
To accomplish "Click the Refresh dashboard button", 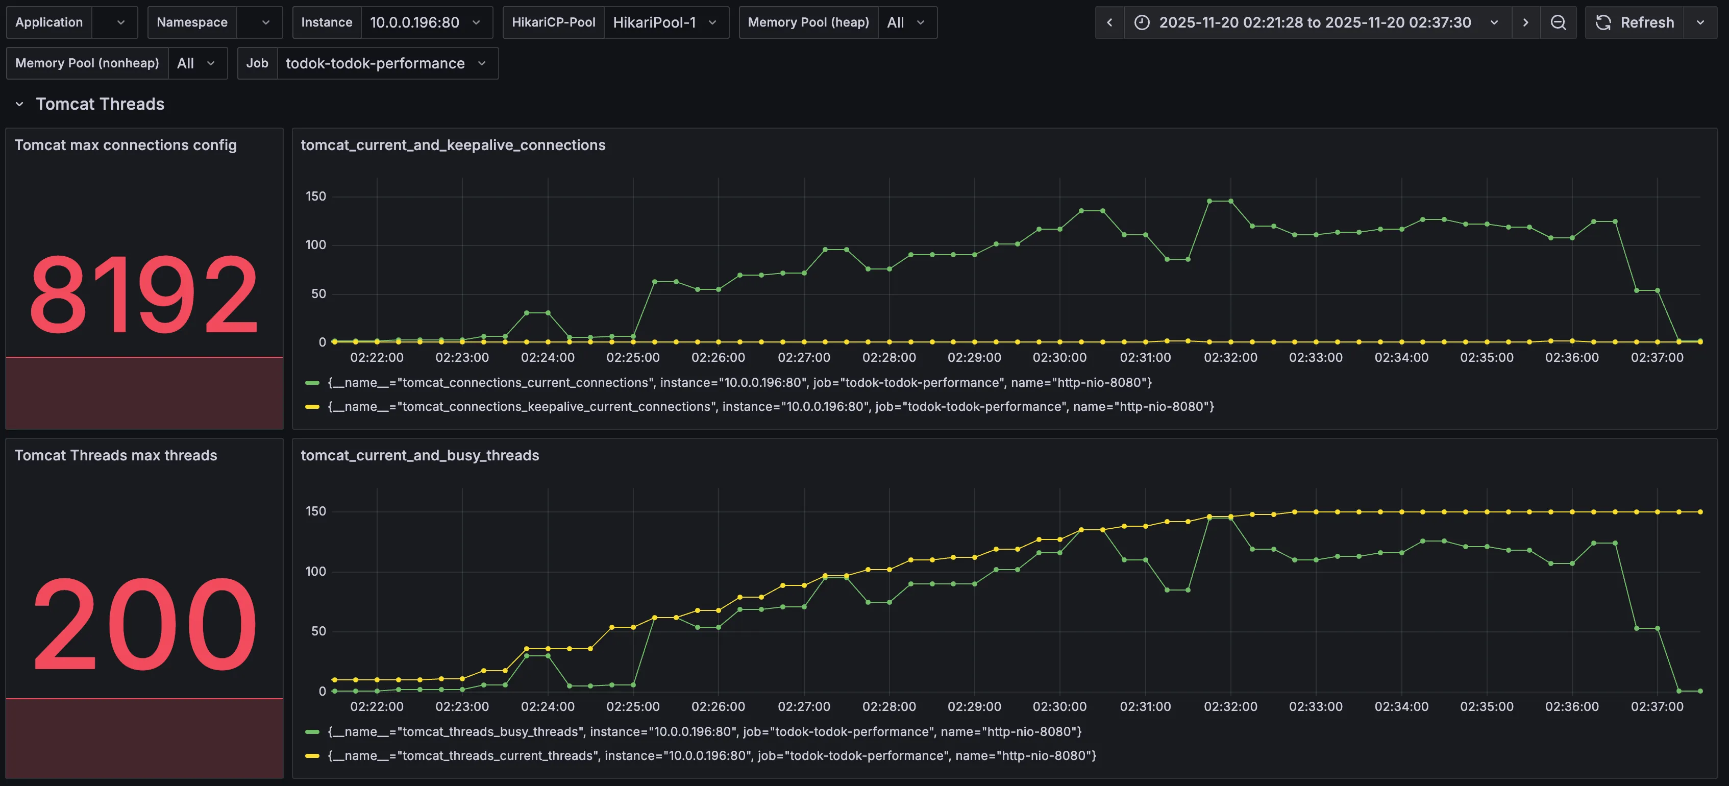I will (x=1635, y=23).
